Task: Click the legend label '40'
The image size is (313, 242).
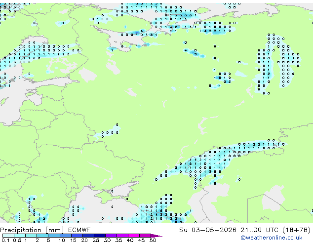Action: tap(130, 240)
